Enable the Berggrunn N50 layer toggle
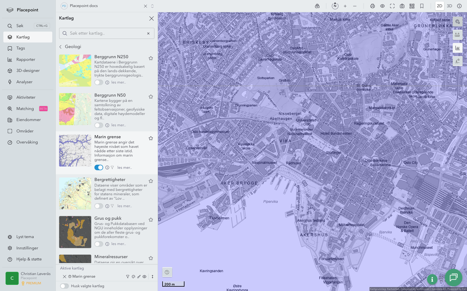 coord(99,125)
